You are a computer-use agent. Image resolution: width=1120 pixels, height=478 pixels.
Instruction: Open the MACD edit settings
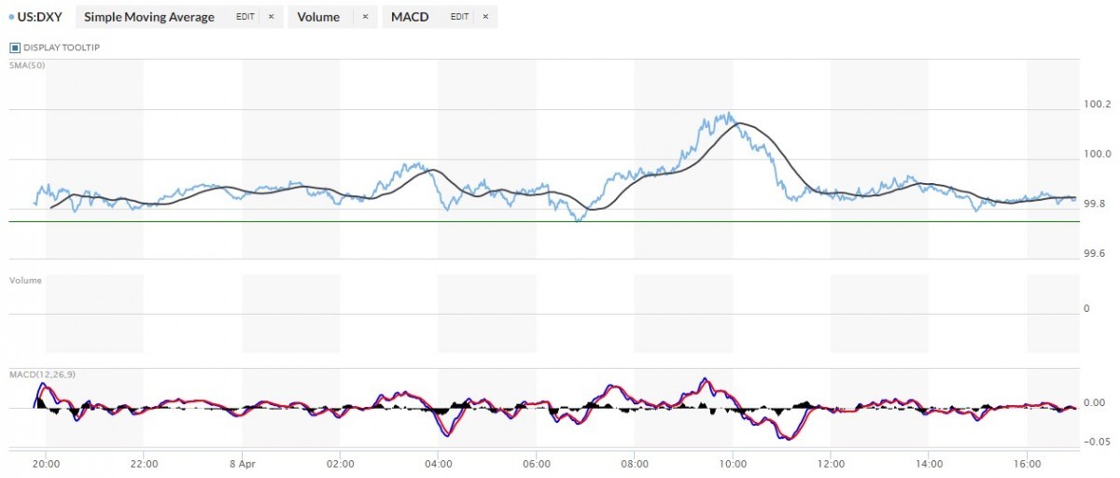coord(459,17)
